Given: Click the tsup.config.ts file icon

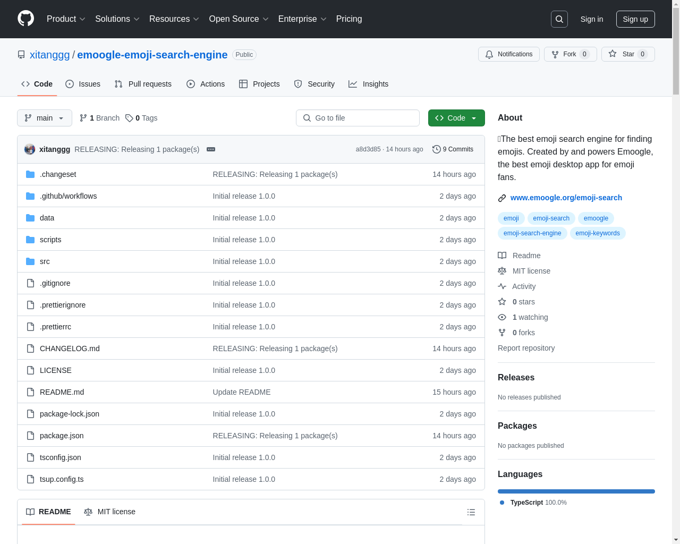Looking at the screenshot, I should point(30,479).
